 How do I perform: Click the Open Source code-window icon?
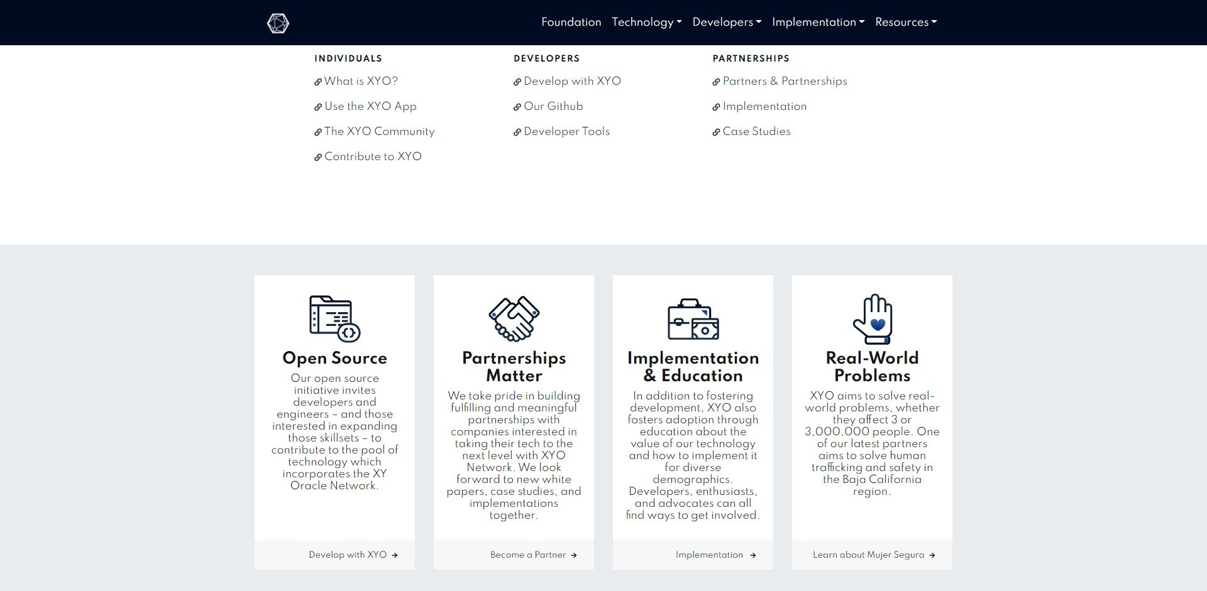point(334,318)
